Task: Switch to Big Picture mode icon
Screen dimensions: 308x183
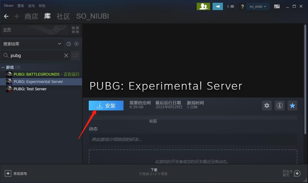Action: (277, 6)
